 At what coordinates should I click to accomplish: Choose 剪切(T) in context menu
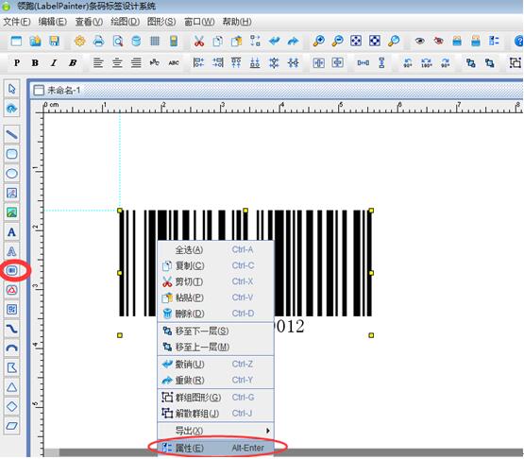[x=215, y=281]
